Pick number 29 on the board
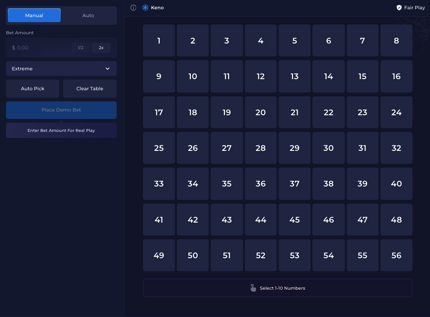The width and height of the screenshot is (430, 317). (294, 148)
